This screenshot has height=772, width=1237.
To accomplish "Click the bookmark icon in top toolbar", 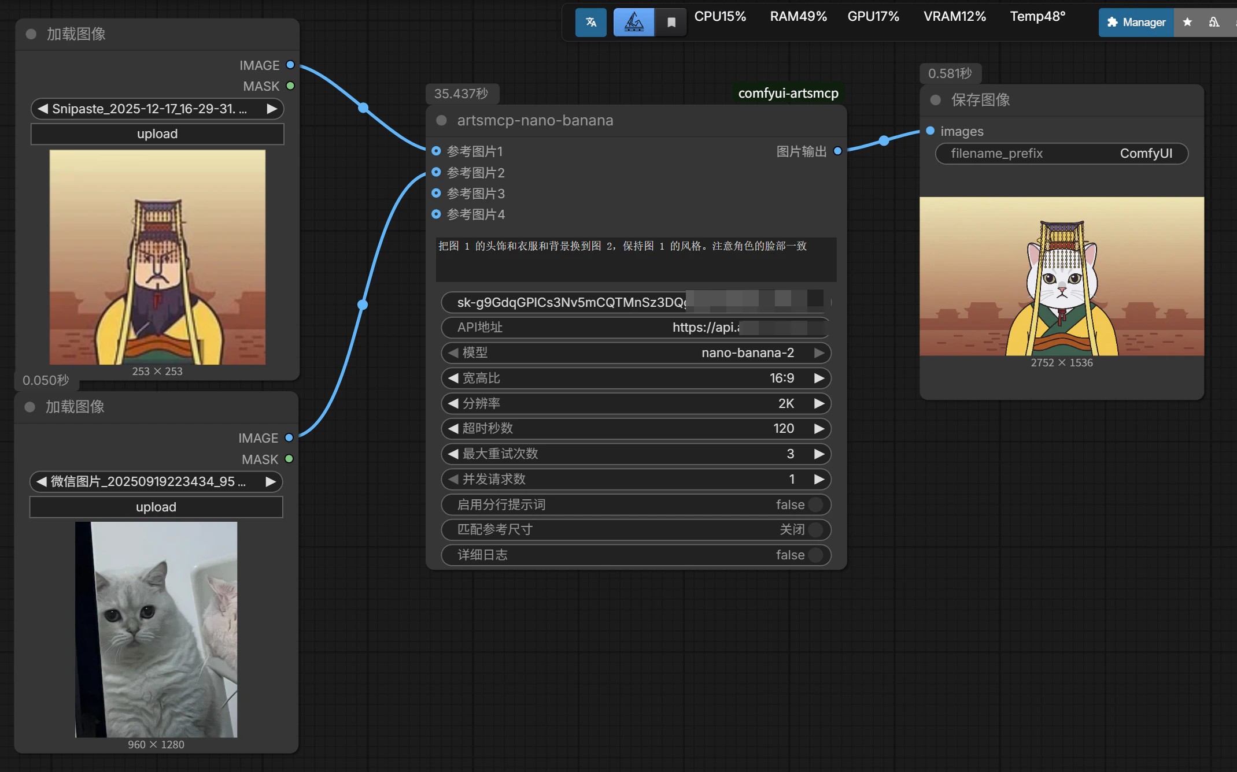I will (671, 23).
